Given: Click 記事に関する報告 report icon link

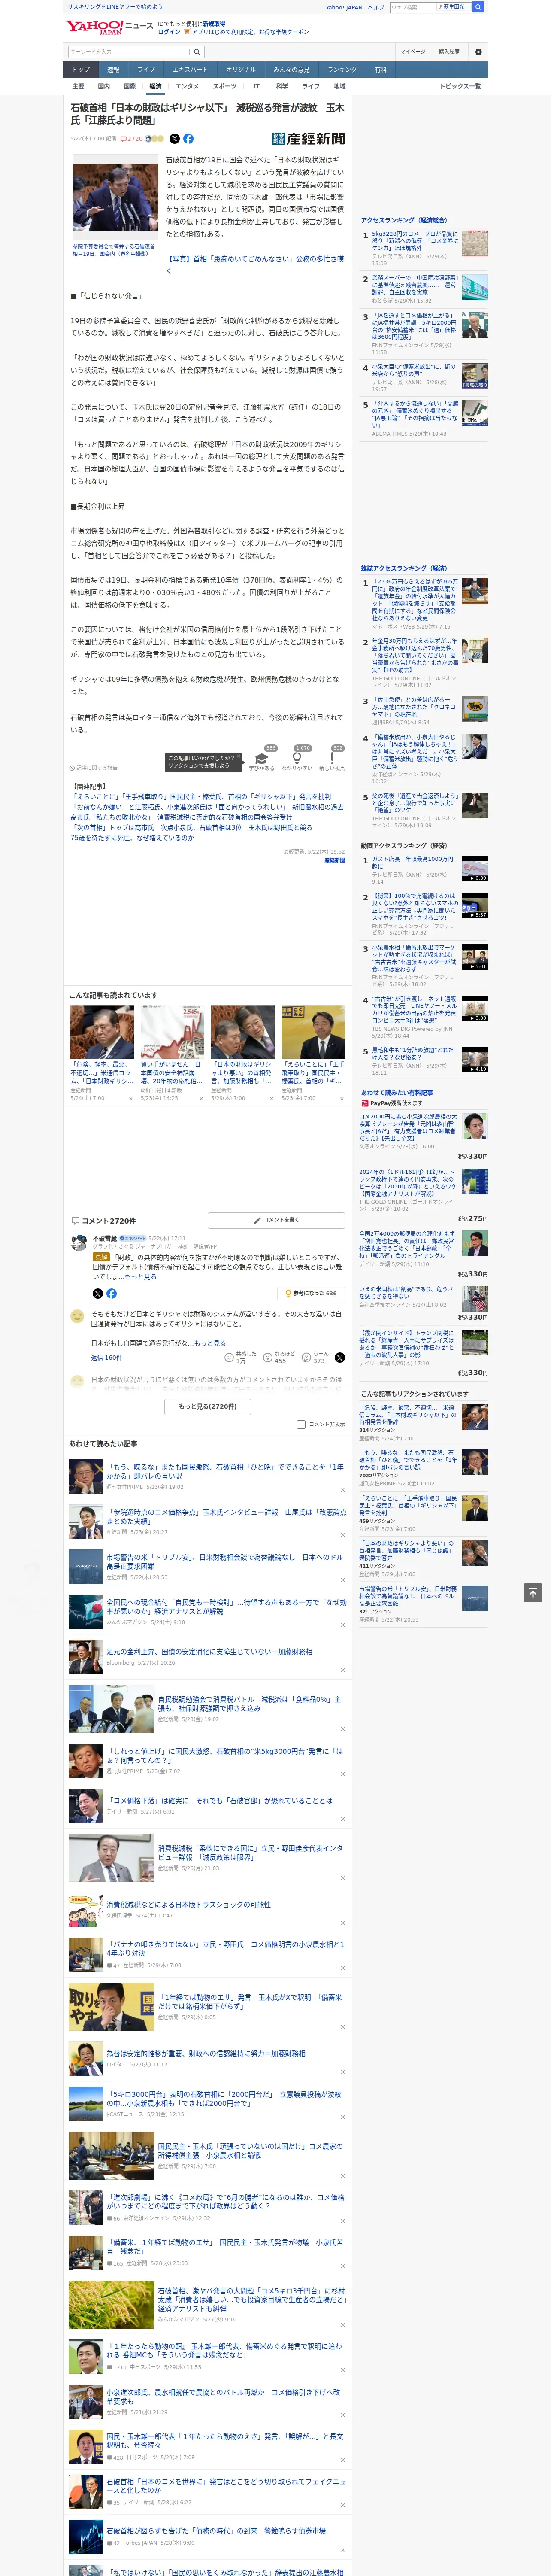Looking at the screenshot, I should 93,768.
